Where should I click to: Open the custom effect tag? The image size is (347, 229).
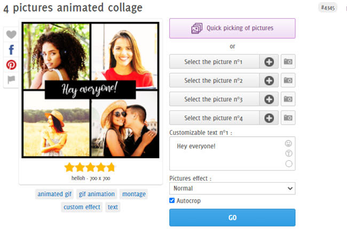pos(82,207)
